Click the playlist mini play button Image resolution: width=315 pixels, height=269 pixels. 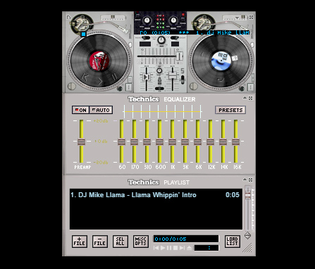coord(163,248)
